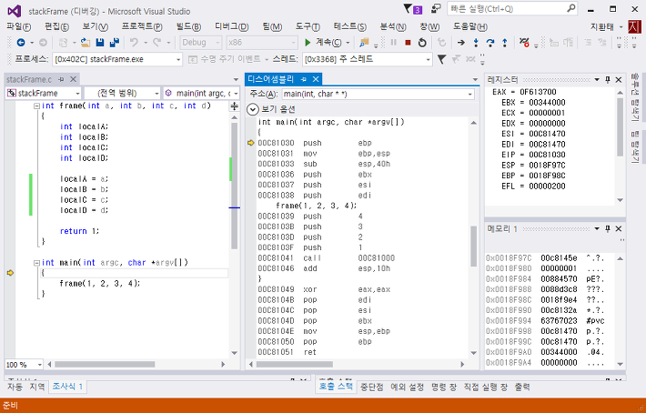This screenshot has width=646, height=413.
Task: Click the Navigate Backward arrow icon
Action: pos(21,43)
